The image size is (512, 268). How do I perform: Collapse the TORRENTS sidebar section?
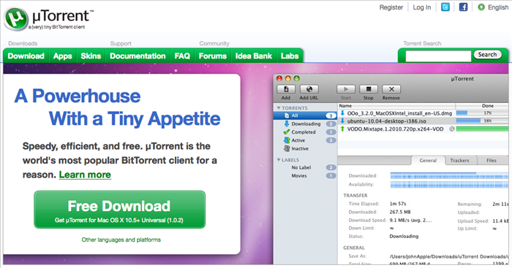pyautogui.click(x=279, y=108)
